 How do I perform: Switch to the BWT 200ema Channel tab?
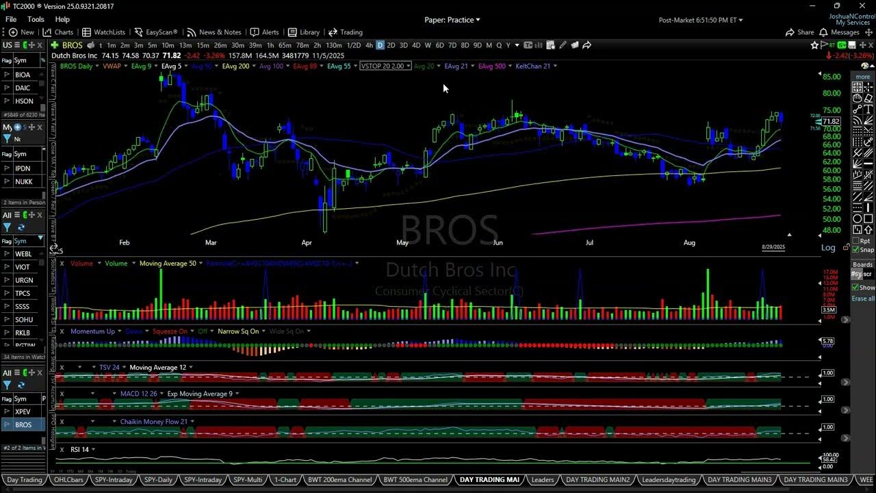tap(340, 480)
